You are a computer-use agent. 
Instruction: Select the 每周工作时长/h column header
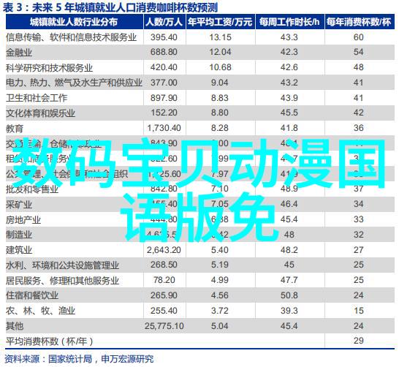tap(290, 22)
